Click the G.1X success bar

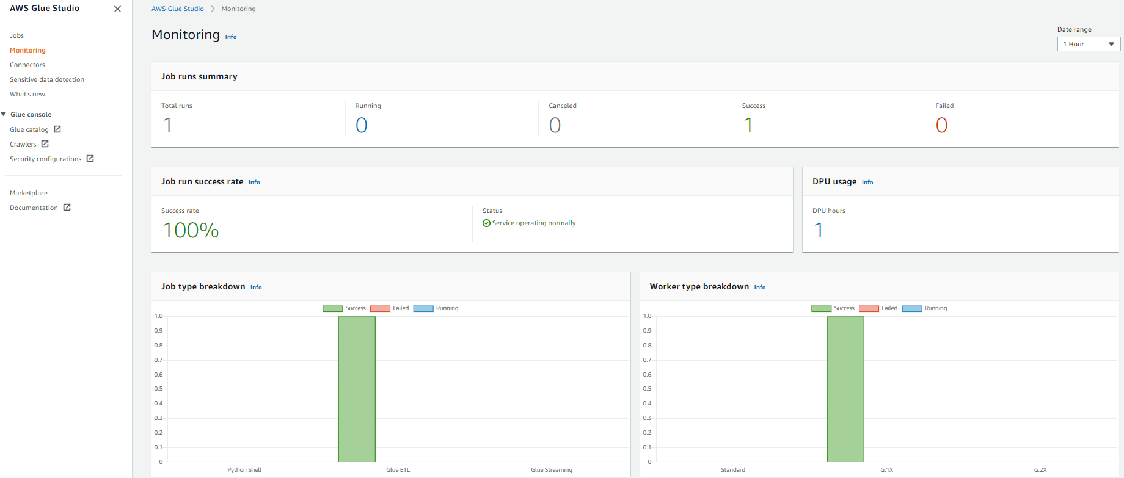tap(845, 389)
